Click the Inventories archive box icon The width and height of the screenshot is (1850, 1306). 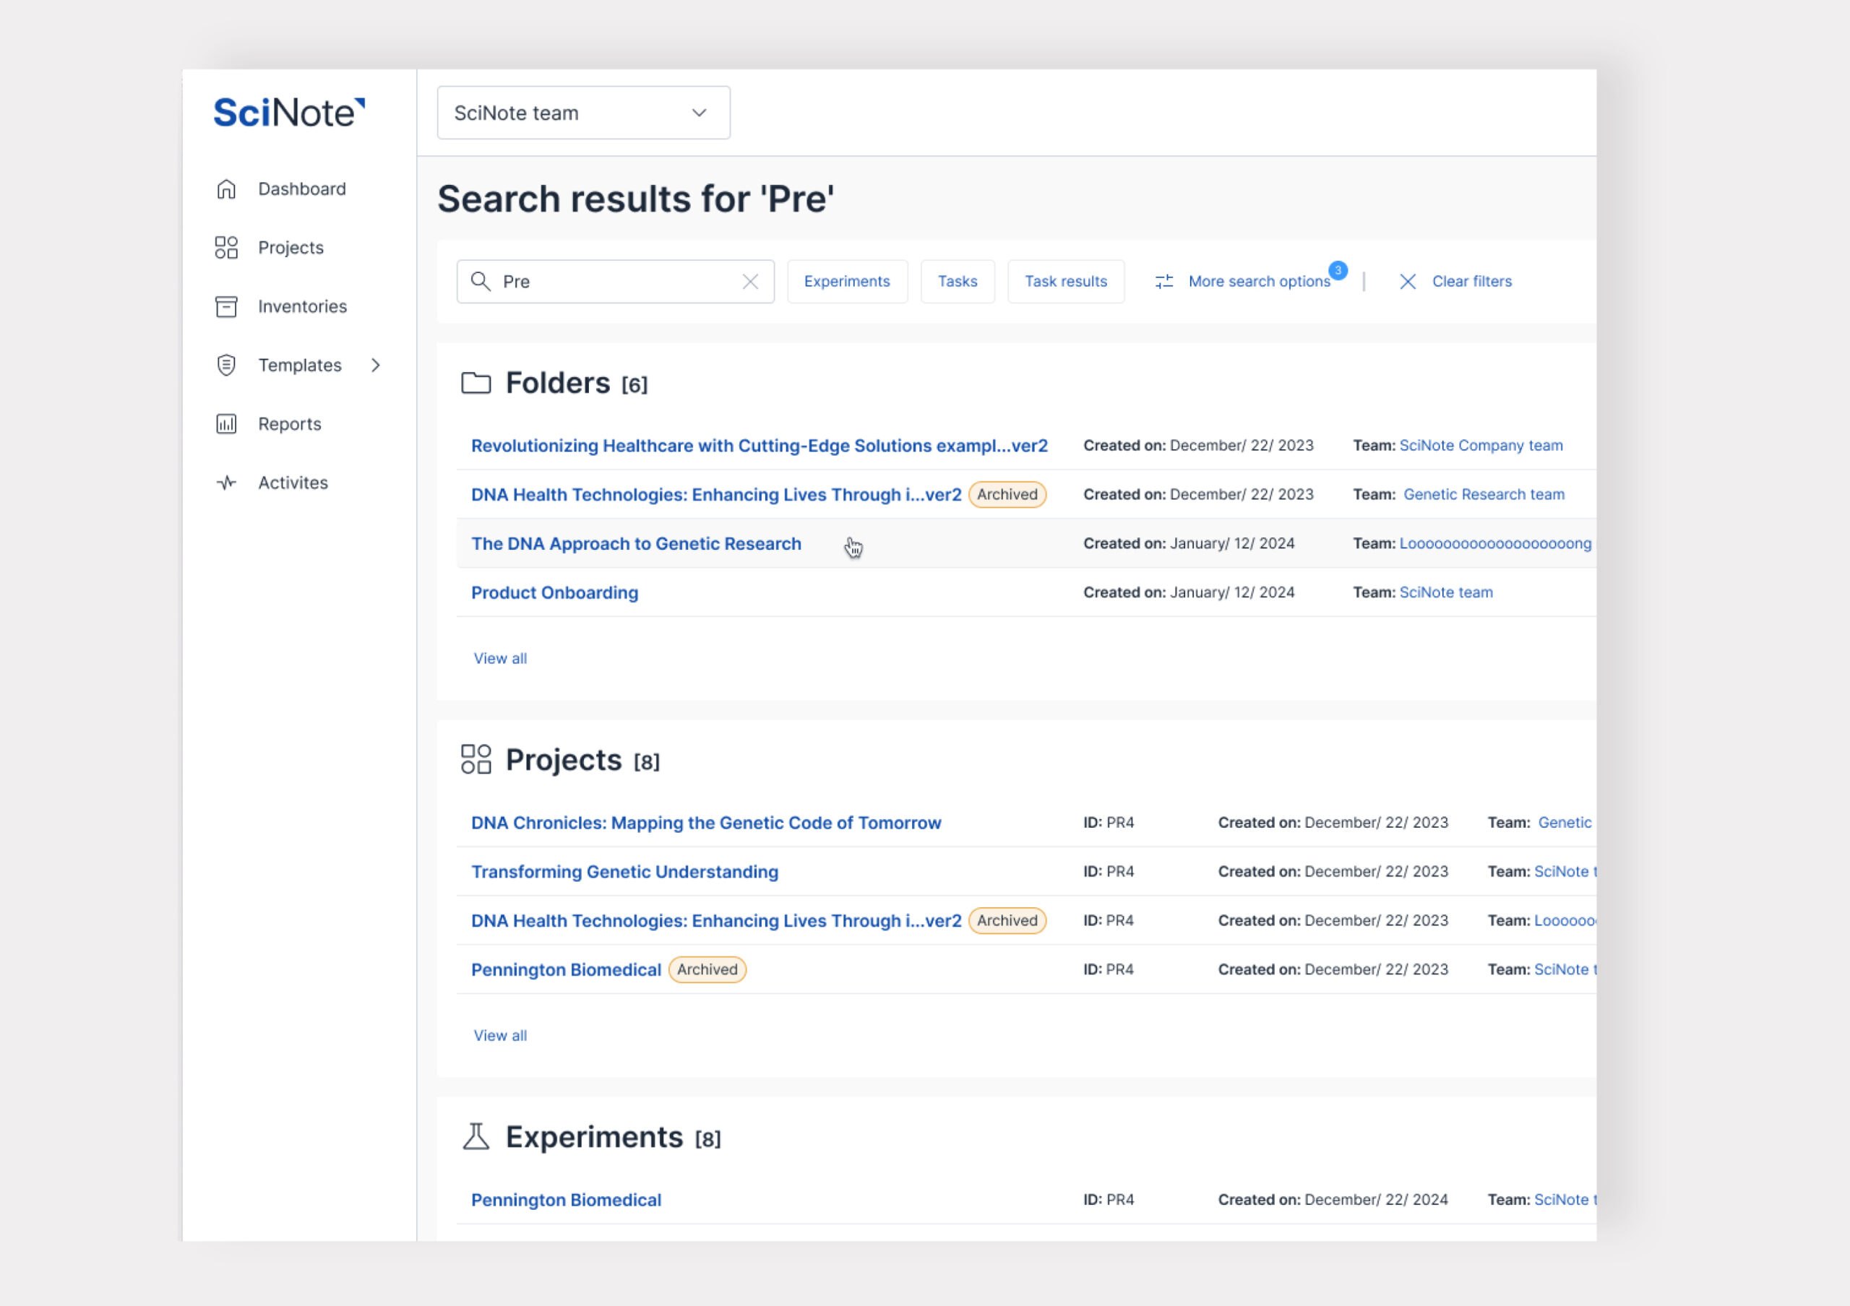(226, 306)
